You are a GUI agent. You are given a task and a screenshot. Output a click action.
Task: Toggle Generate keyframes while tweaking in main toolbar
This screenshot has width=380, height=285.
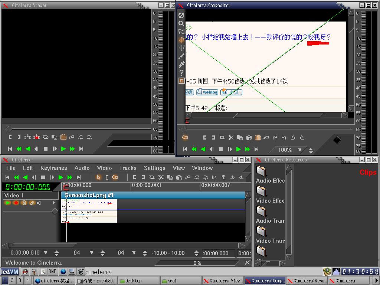115,177
